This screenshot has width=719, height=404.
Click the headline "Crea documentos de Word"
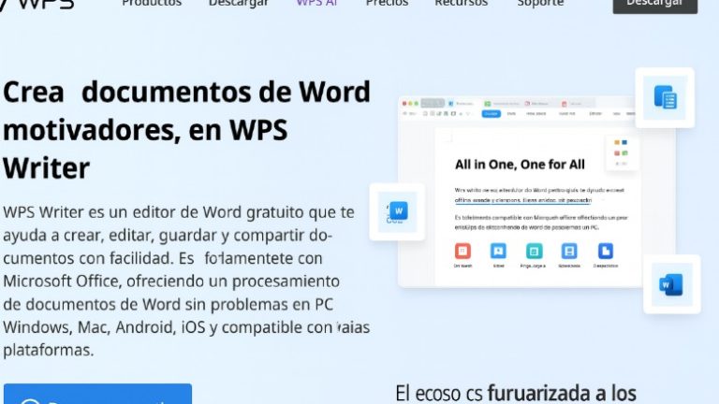click(186, 92)
